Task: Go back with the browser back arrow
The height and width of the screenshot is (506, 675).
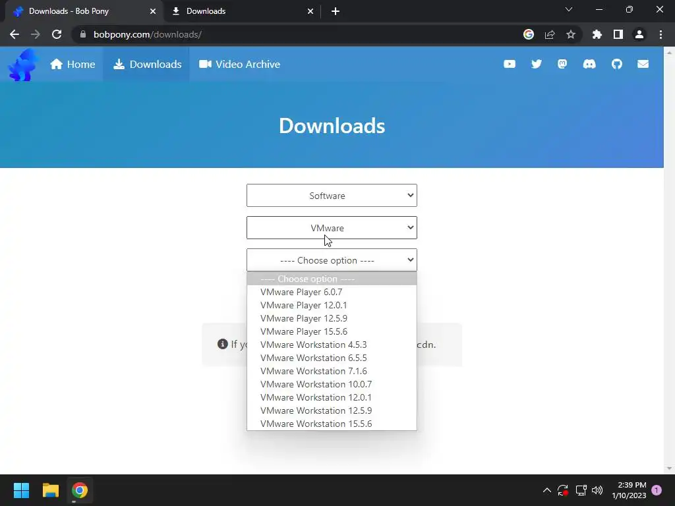Action: pos(15,34)
